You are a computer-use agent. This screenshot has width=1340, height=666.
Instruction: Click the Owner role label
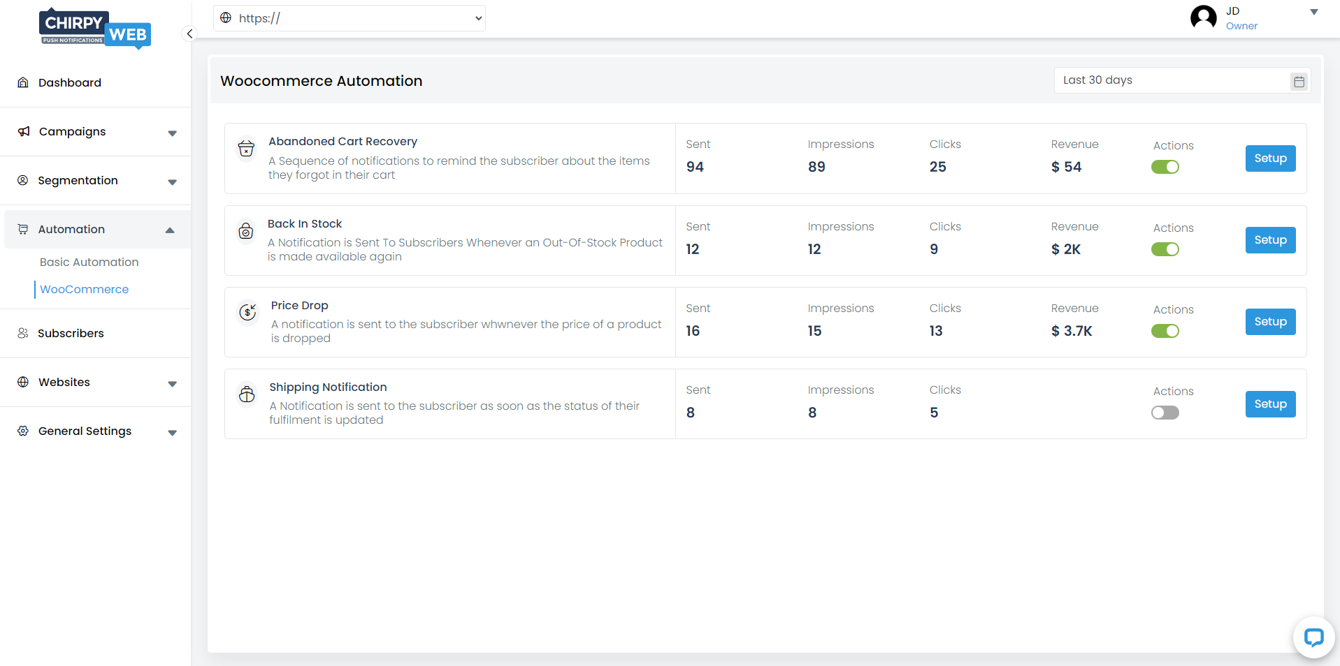[x=1241, y=26]
